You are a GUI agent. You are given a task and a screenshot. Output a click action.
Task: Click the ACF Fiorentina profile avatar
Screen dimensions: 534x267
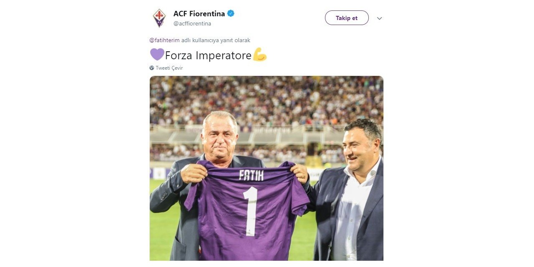pos(160,18)
